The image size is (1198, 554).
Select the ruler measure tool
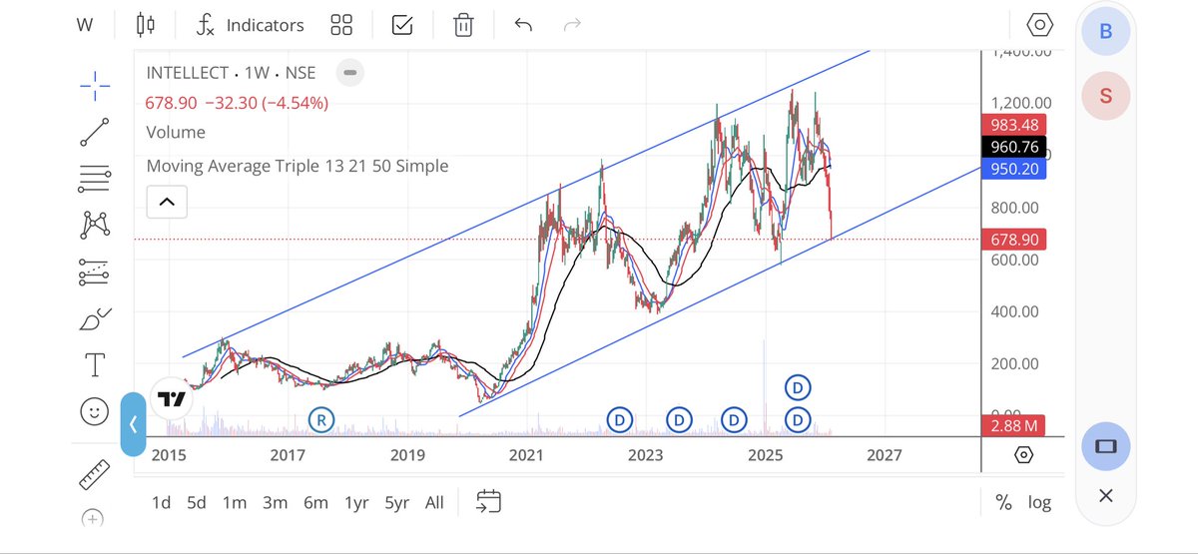tap(95, 474)
